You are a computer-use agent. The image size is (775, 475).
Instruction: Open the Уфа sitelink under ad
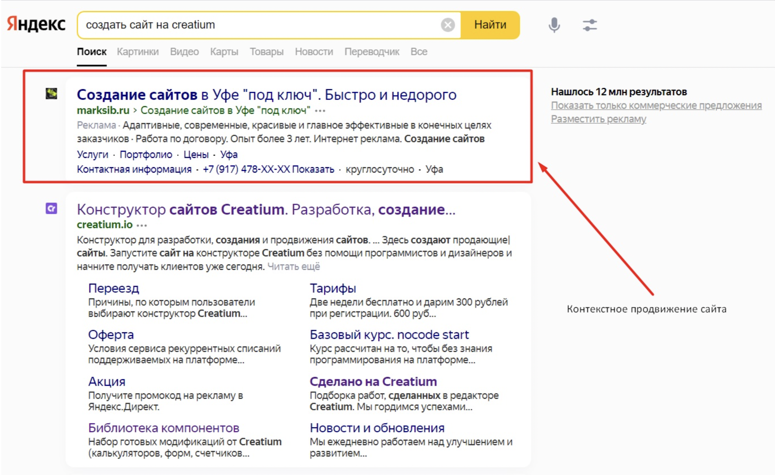pyautogui.click(x=229, y=154)
